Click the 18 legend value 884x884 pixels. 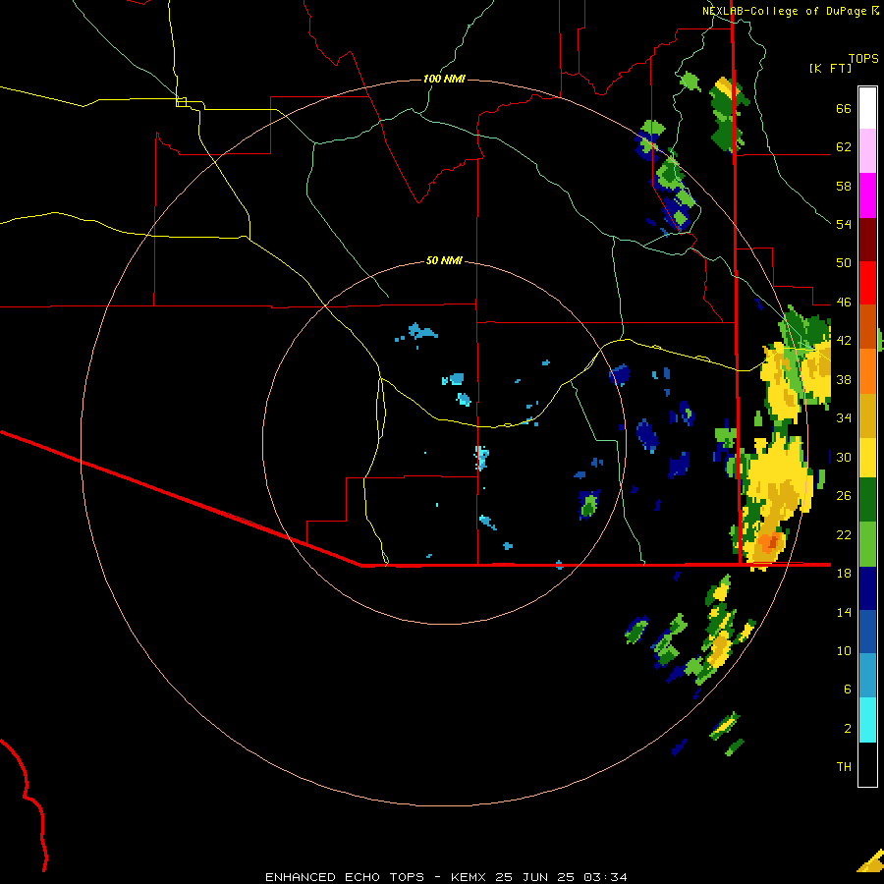click(x=844, y=574)
